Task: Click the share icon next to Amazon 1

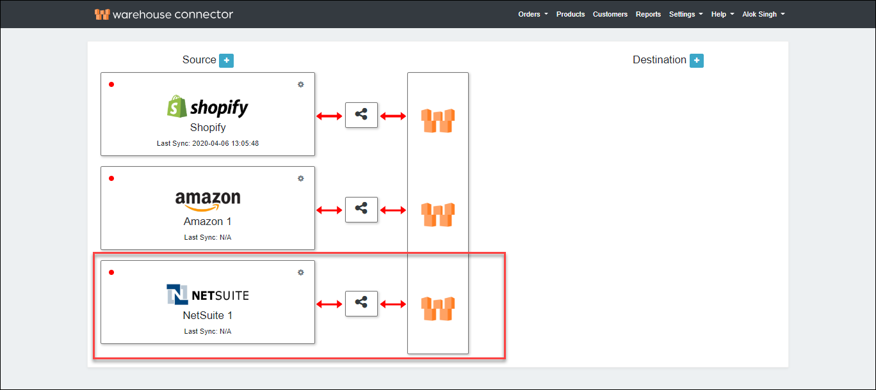Action: (x=361, y=209)
